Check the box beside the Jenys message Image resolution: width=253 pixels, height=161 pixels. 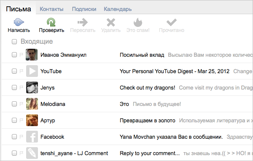[x=14, y=87]
